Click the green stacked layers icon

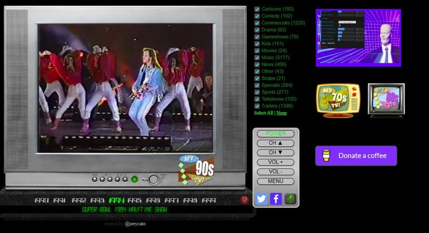tap(290, 199)
